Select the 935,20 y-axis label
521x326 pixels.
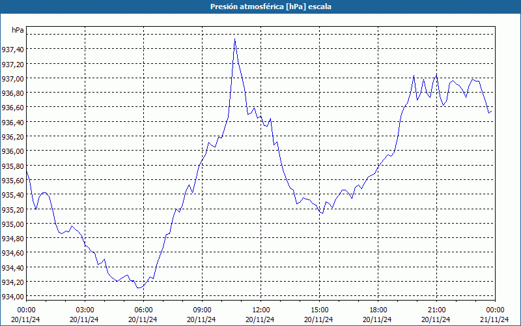pos(12,209)
